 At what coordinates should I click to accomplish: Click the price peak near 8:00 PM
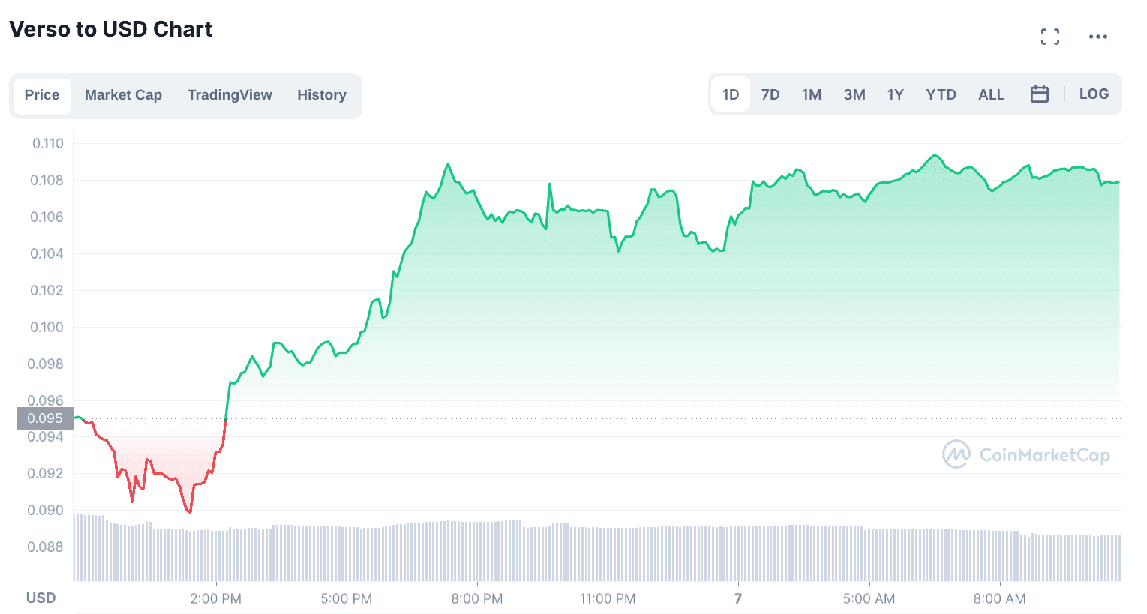[448, 163]
